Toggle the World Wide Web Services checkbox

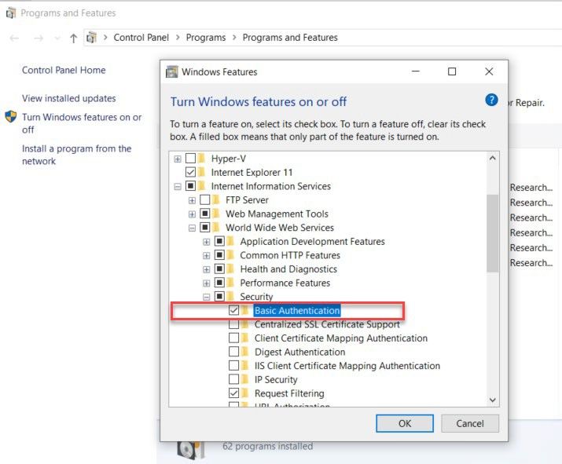point(204,228)
